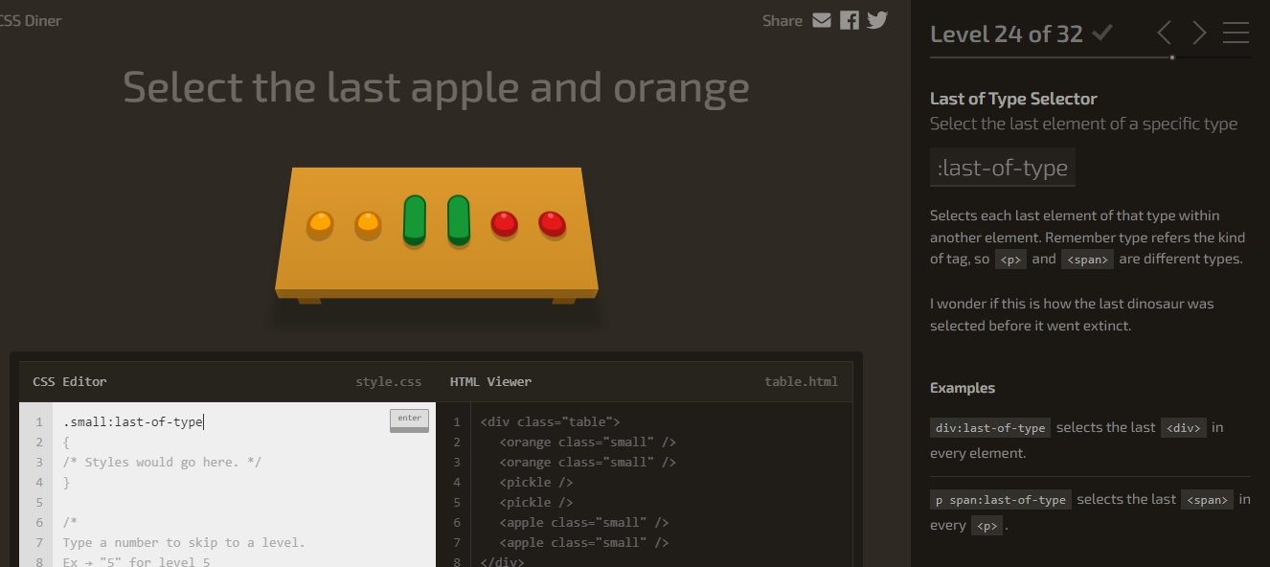Click the first orange on the table
1270x567 pixels.
click(320, 225)
